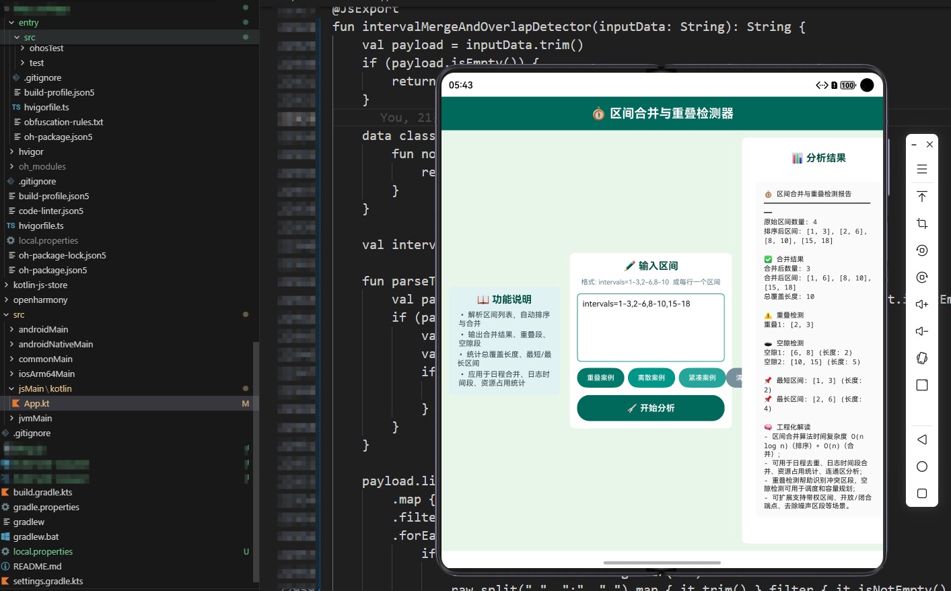
Task: Tap the 离散案例 sample button
Action: pyautogui.click(x=651, y=378)
